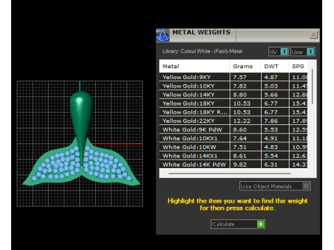Select the Yellow Gold:18KY row
This screenshot has height=250, width=334.
[x=234, y=103]
